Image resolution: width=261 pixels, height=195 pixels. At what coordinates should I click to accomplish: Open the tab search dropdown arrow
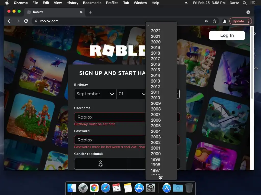pos(248,12)
